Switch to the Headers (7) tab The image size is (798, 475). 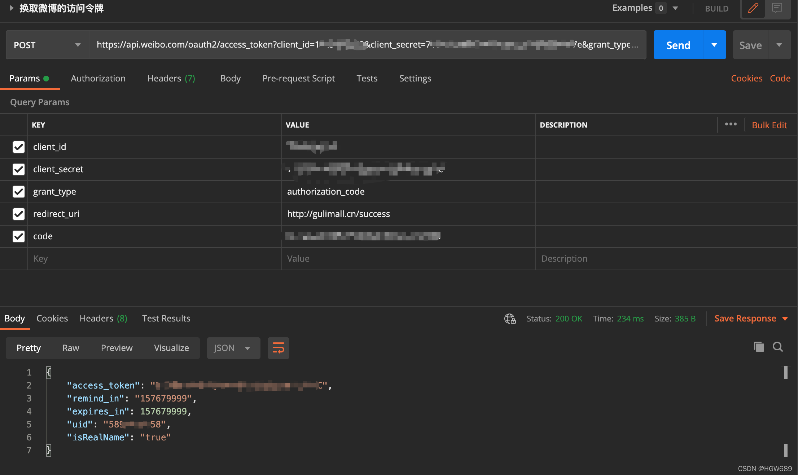[x=171, y=78]
